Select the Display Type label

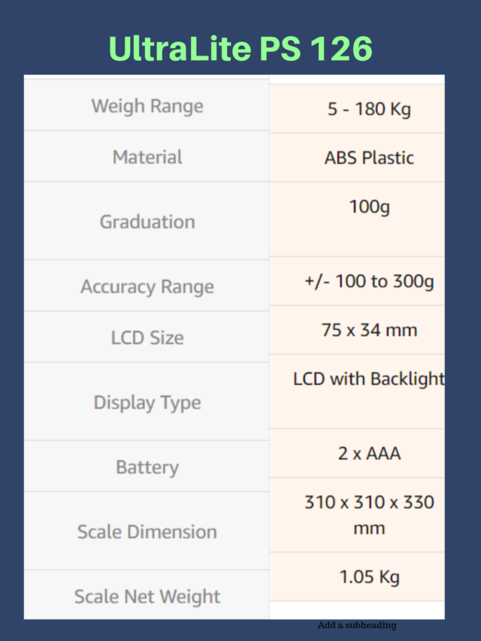pyautogui.click(x=147, y=402)
